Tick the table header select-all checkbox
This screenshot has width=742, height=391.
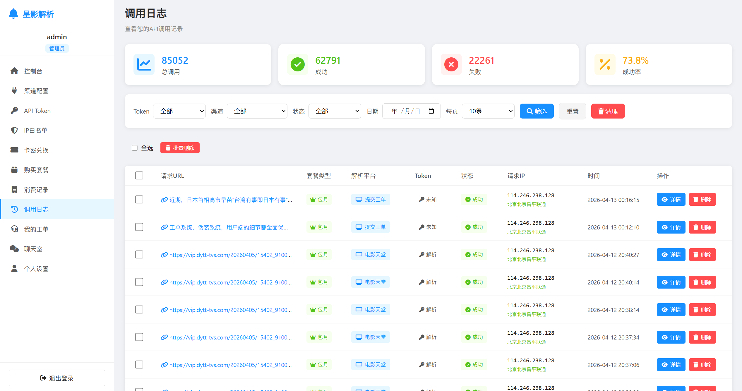(x=139, y=176)
